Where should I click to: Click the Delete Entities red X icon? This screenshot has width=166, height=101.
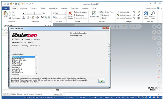pos(70,13)
